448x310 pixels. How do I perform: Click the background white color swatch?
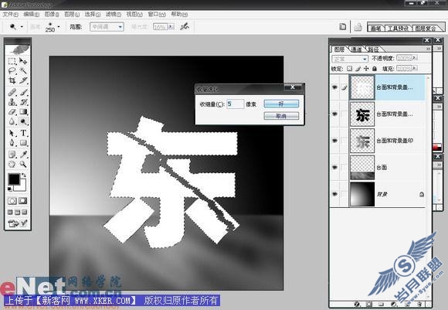click(x=22, y=187)
